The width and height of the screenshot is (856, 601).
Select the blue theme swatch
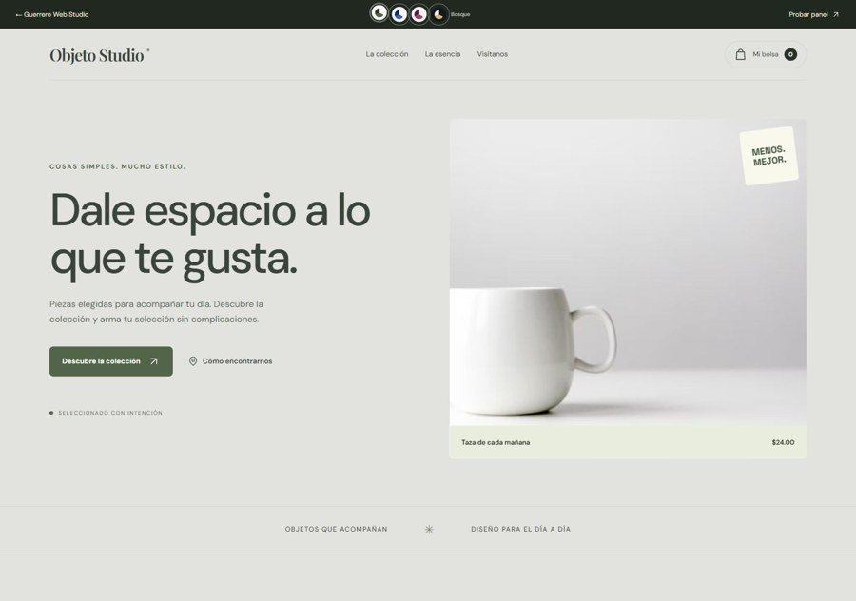click(399, 14)
